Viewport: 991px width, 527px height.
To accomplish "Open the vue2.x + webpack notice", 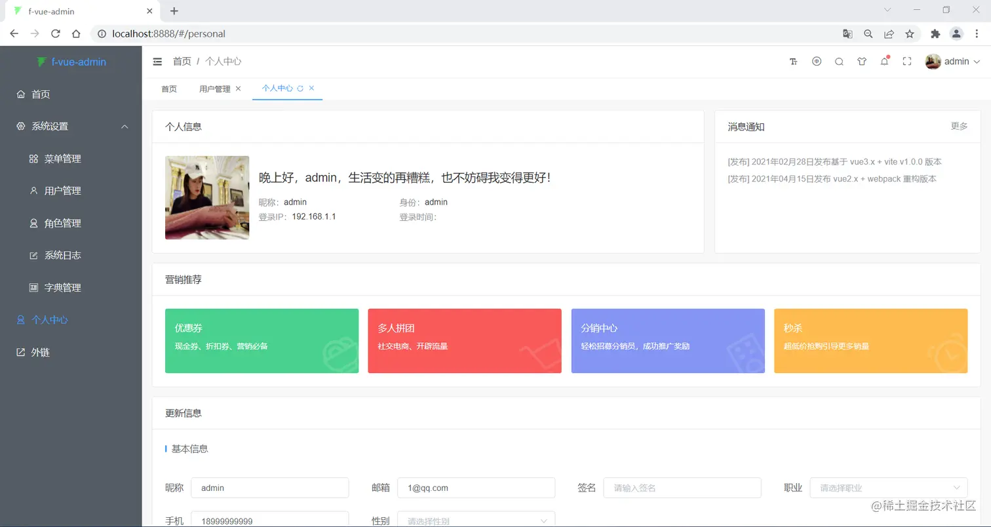I will (x=832, y=178).
